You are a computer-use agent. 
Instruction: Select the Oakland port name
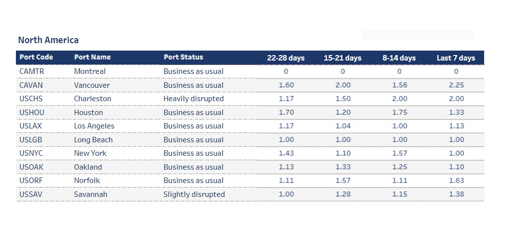coord(88,167)
